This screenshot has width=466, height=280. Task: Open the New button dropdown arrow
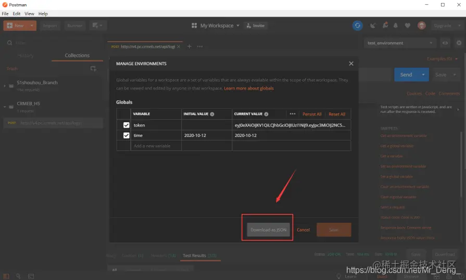(32, 26)
